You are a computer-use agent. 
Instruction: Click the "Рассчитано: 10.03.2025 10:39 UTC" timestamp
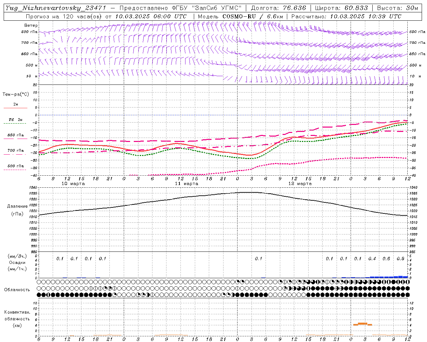pyautogui.click(x=346, y=16)
